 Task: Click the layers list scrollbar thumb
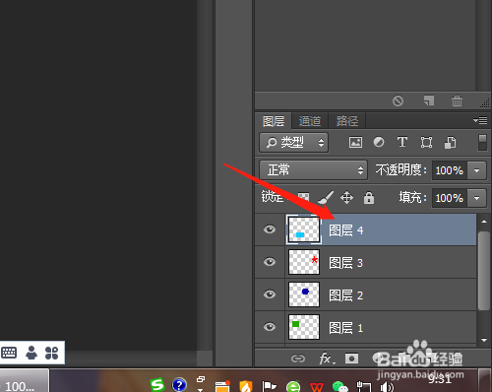click(x=484, y=271)
